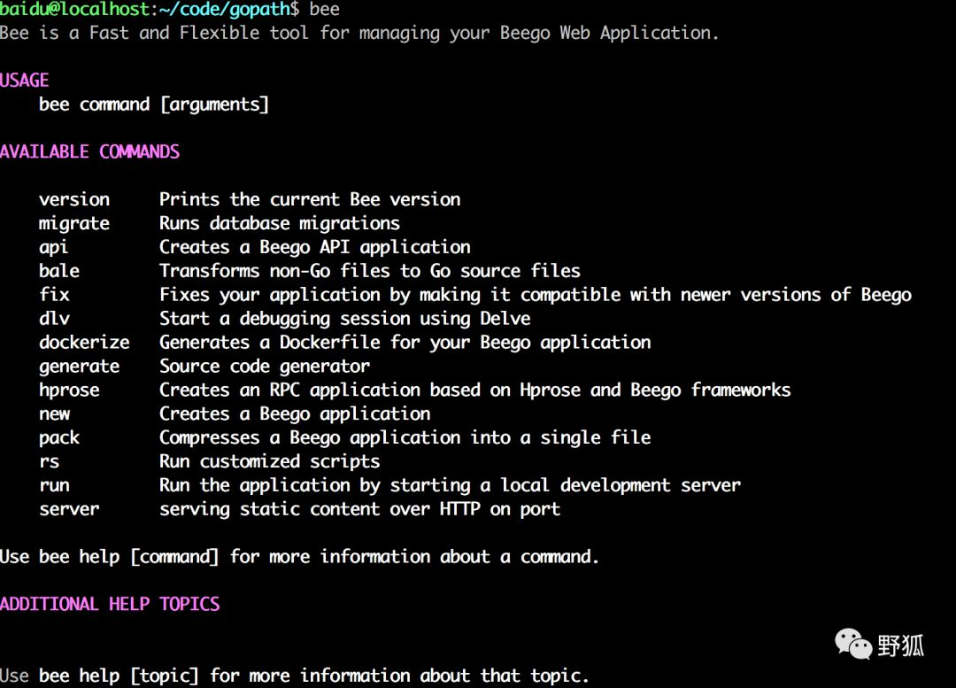Screen dimensions: 956x688
Task: Click 'Generates a Dockerfile' description line
Action: point(405,343)
